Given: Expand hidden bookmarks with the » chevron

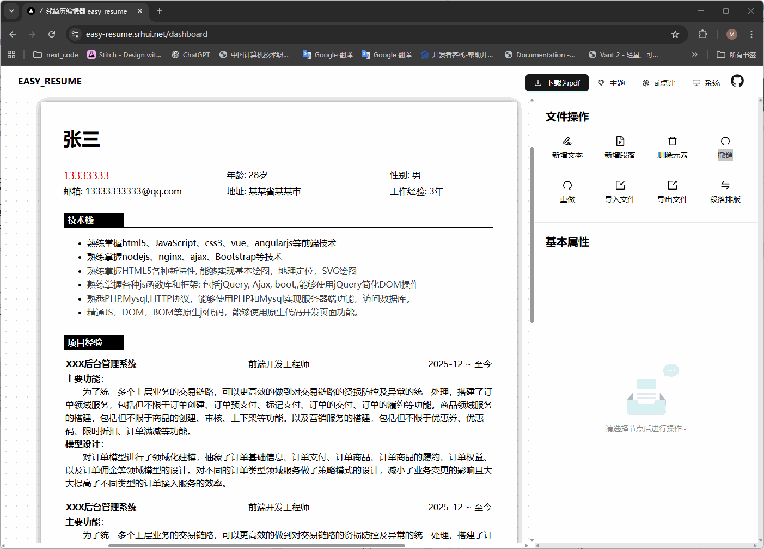Looking at the screenshot, I should (695, 54).
